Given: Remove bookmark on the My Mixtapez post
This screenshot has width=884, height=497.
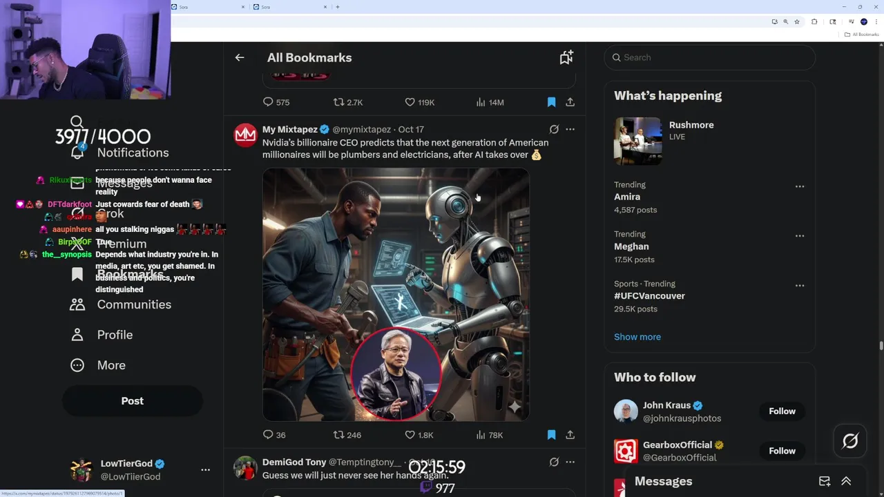Looking at the screenshot, I should [551, 435].
